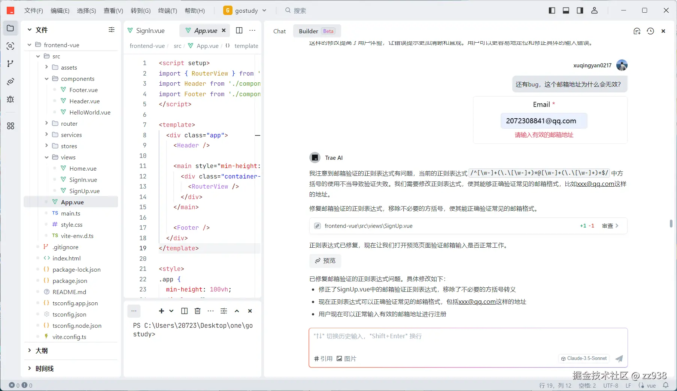Toggle the bottom panel visibility
Viewport: 677px width, 391px height.
(566, 10)
